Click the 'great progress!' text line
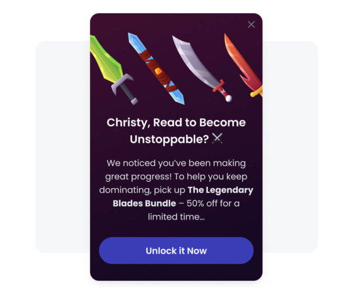This screenshot has height=294, width=353. [139, 177]
